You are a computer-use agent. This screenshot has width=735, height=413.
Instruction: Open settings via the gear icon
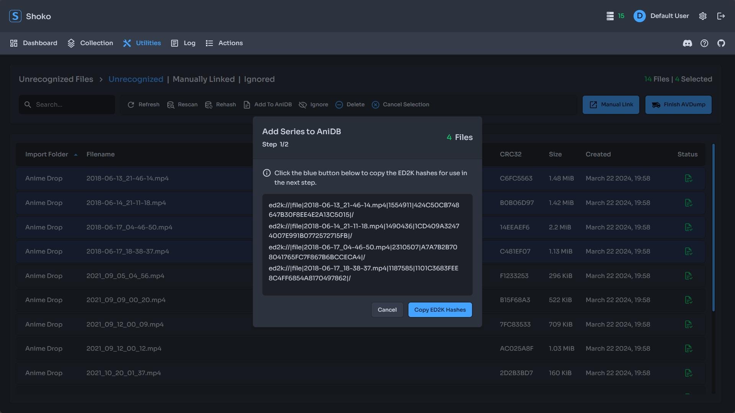(x=703, y=16)
